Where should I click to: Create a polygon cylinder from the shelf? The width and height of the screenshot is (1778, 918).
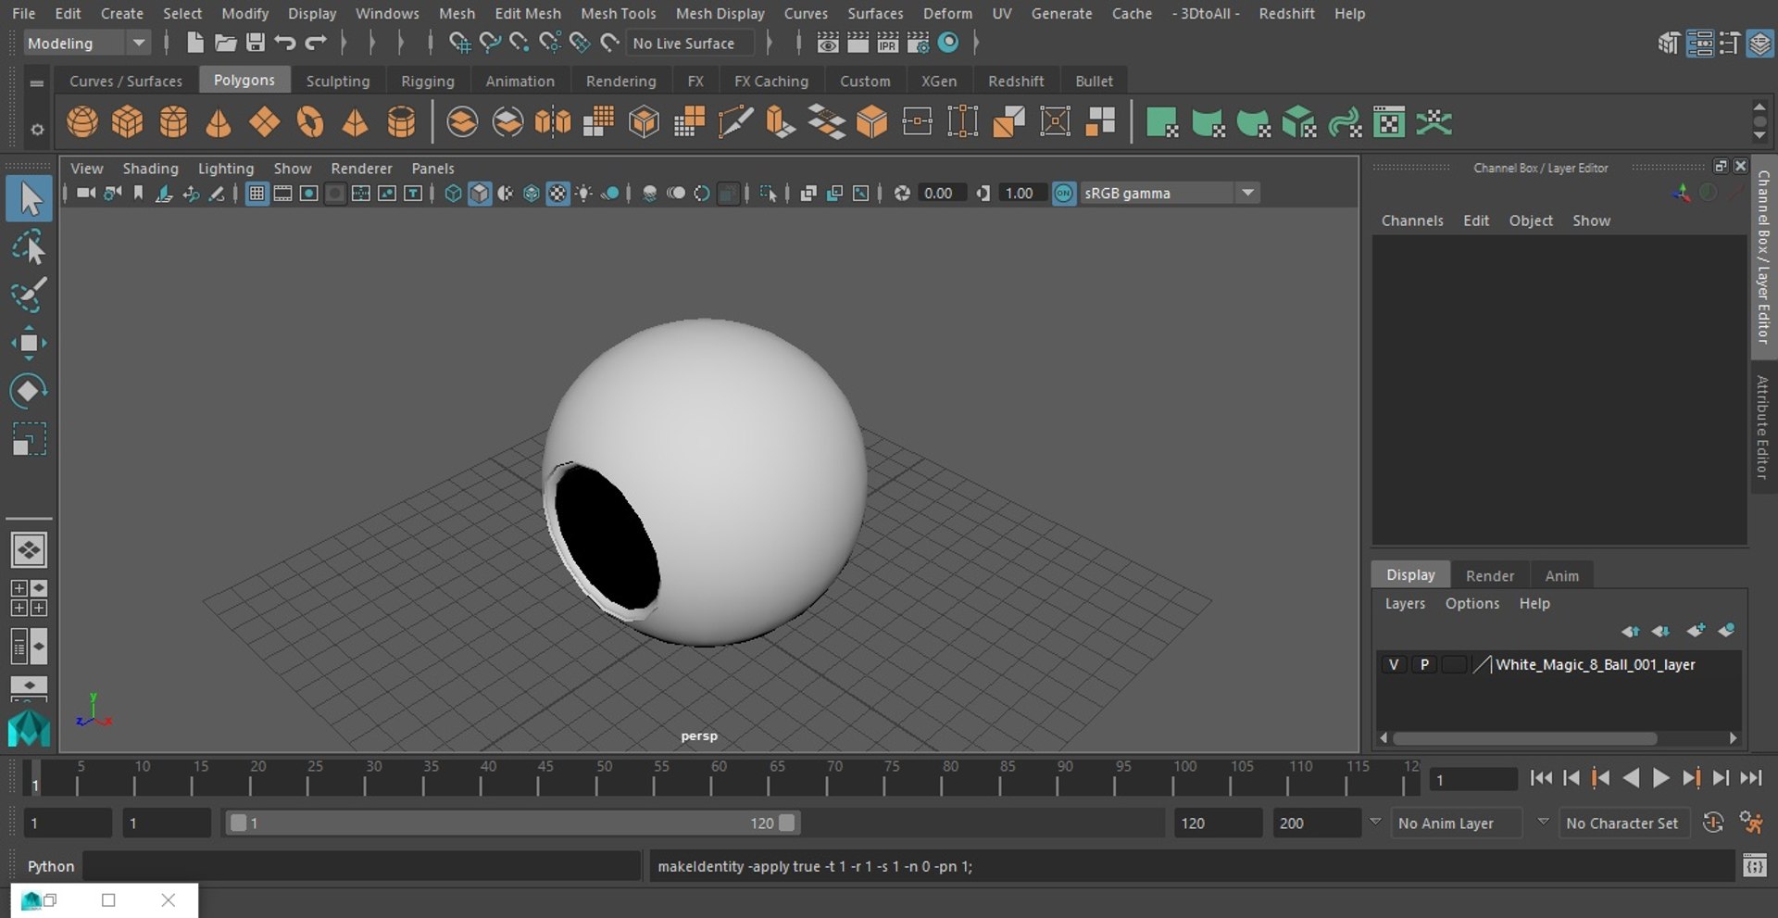[173, 121]
